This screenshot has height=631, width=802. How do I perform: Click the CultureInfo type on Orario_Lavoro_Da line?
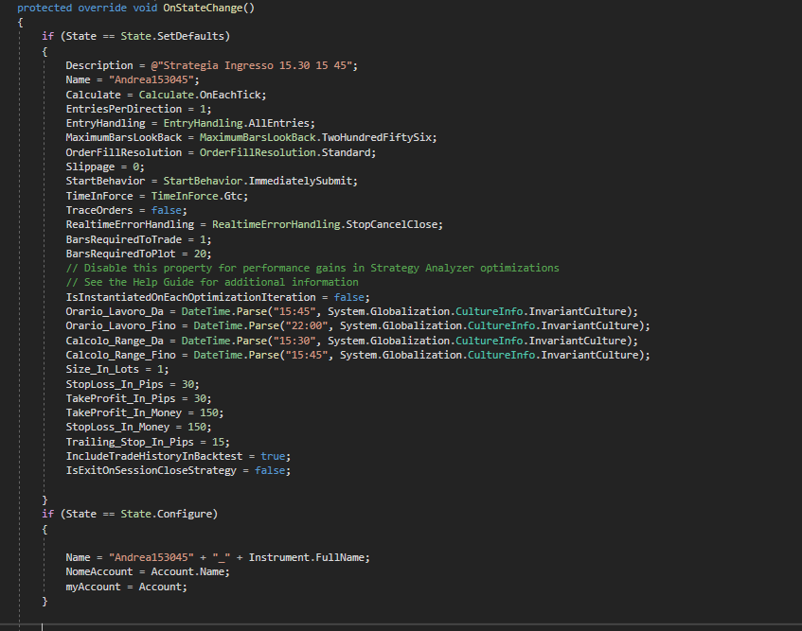tap(489, 311)
